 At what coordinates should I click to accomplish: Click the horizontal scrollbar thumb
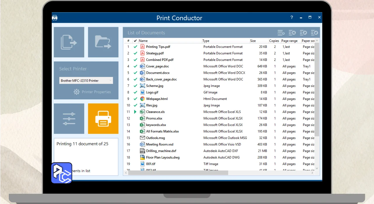click(178, 173)
